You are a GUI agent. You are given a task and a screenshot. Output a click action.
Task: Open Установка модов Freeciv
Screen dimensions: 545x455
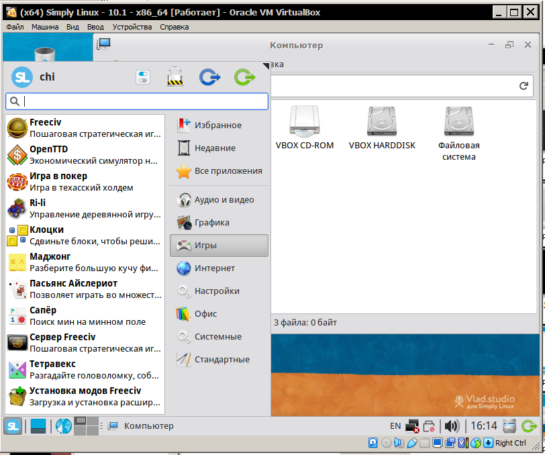(x=85, y=396)
